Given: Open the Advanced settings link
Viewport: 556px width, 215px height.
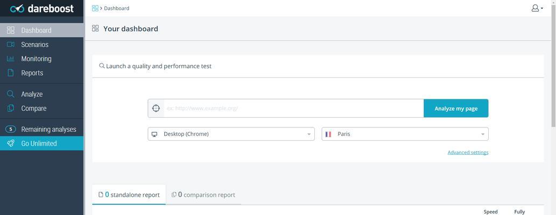Looking at the screenshot, I should [x=468, y=152].
